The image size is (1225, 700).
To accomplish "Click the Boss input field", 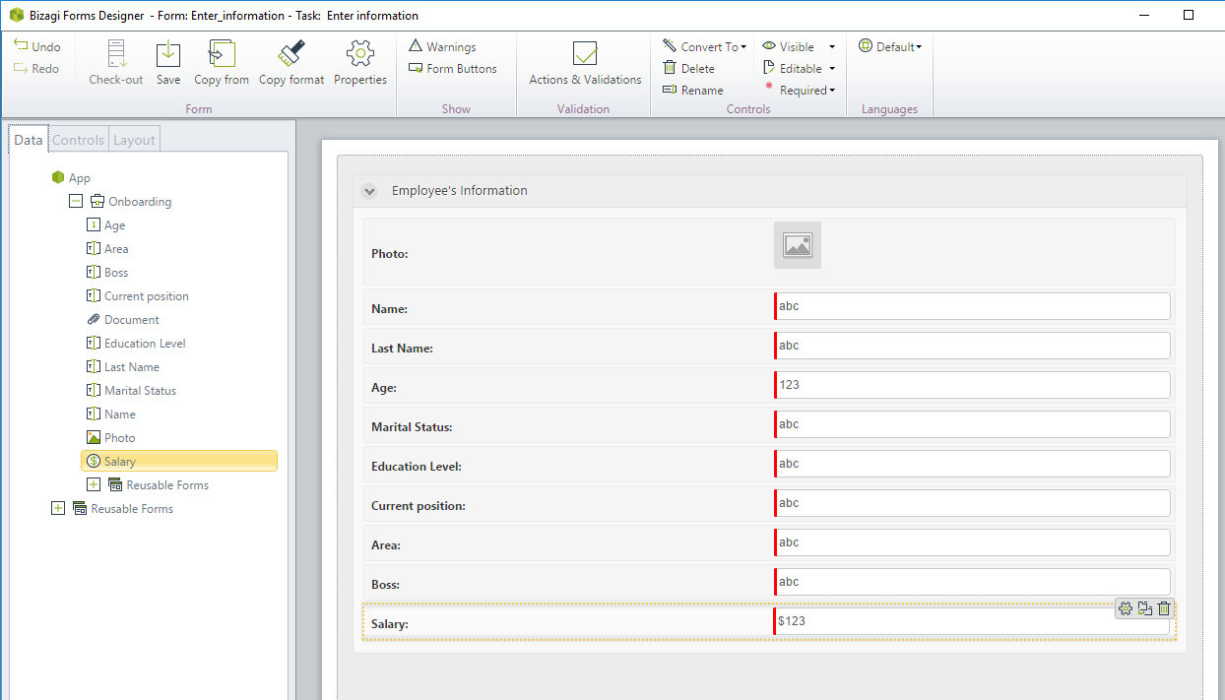I will click(x=972, y=582).
